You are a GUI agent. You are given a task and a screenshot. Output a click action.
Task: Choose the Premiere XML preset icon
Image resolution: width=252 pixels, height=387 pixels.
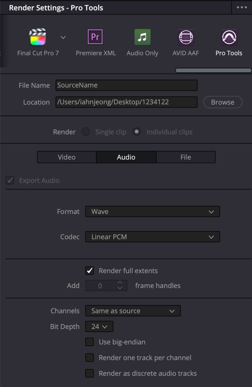click(x=95, y=37)
